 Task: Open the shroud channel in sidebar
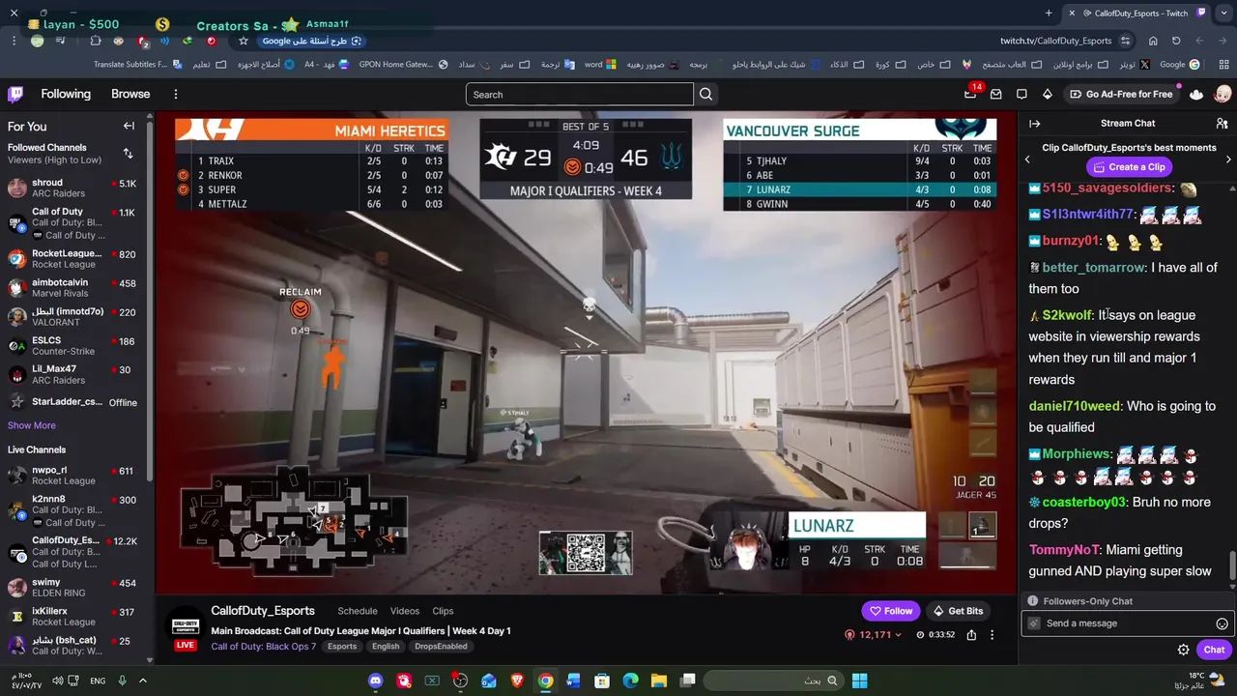click(74, 188)
